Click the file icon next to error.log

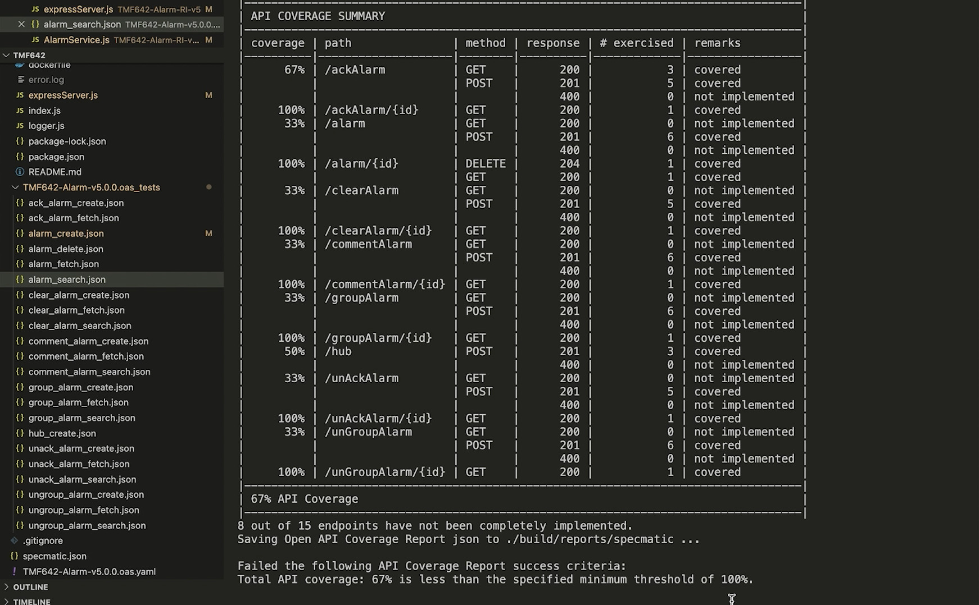coord(21,80)
